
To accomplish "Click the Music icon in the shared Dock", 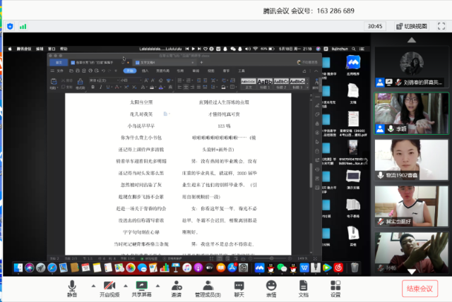I will click(186, 267).
